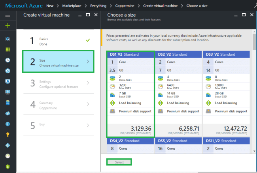Select the DS5_V2 Standard size card

tap(178, 145)
